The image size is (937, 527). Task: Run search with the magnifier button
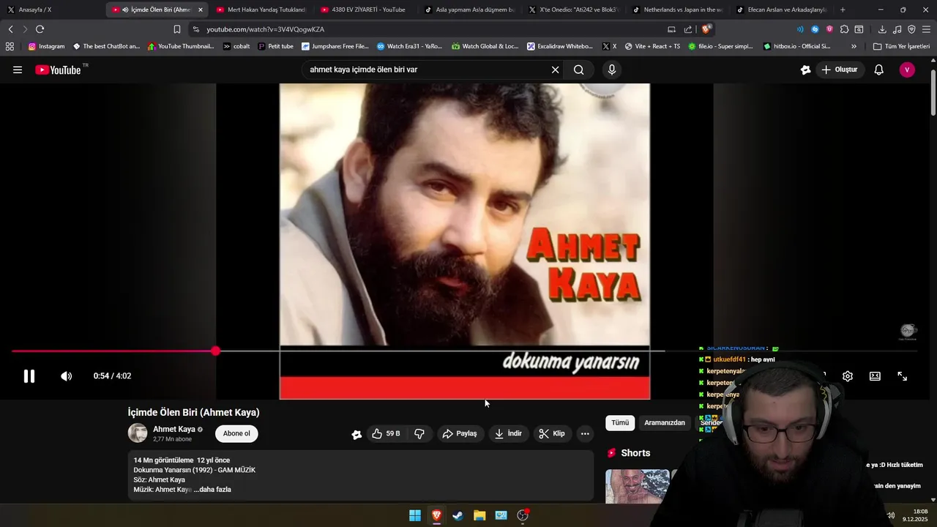(x=579, y=70)
